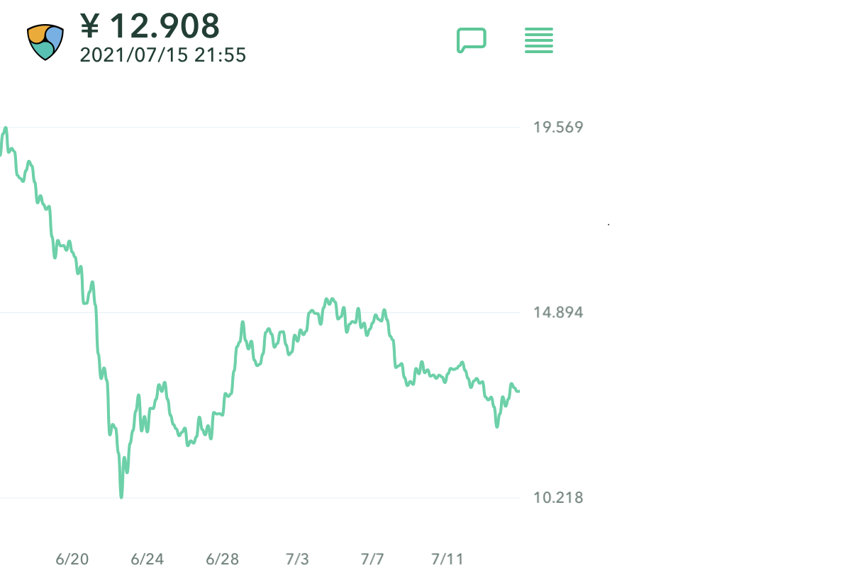Screen dimensions: 851x585
Task: Click the chart's lowest dip near 10.218
Action: [121, 496]
